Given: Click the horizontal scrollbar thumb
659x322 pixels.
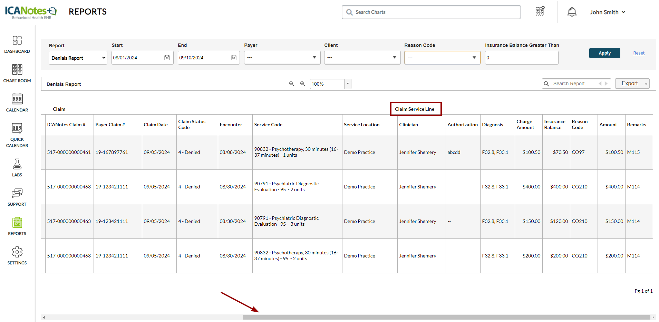Looking at the screenshot, I should (446, 317).
